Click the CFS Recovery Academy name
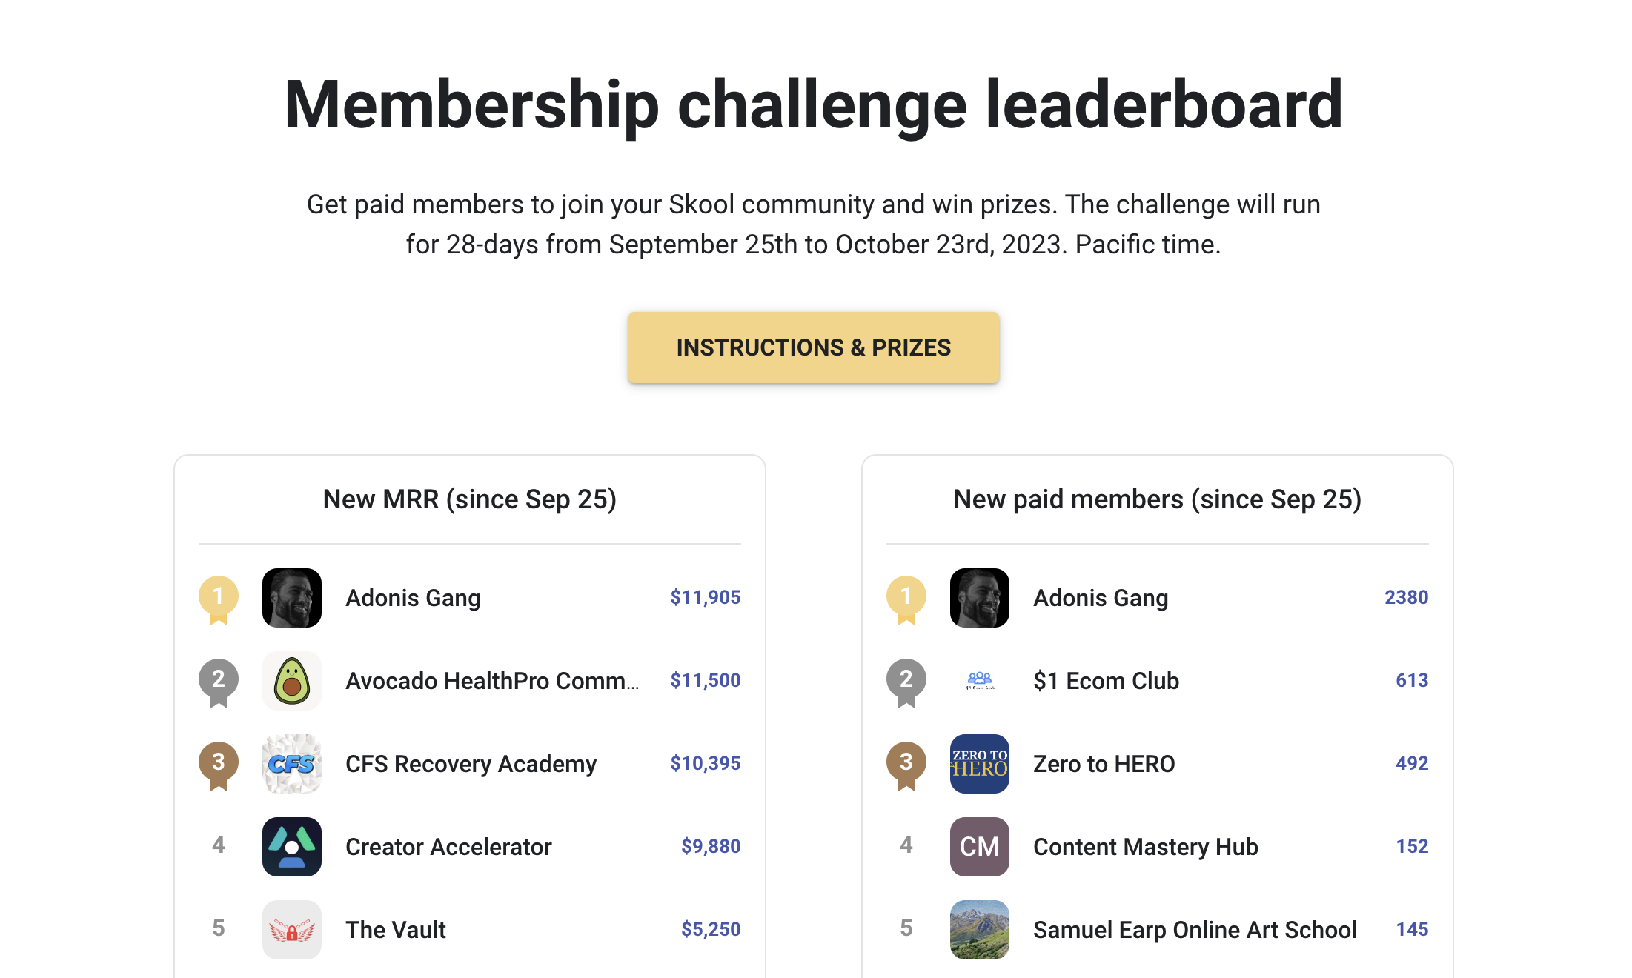Viewport: 1632px width, 978px height. [x=471, y=764]
